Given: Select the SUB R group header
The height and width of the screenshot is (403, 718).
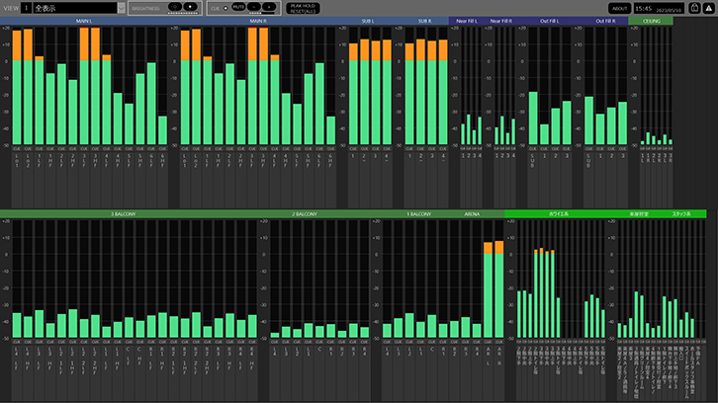Looking at the screenshot, I should pos(425,20).
